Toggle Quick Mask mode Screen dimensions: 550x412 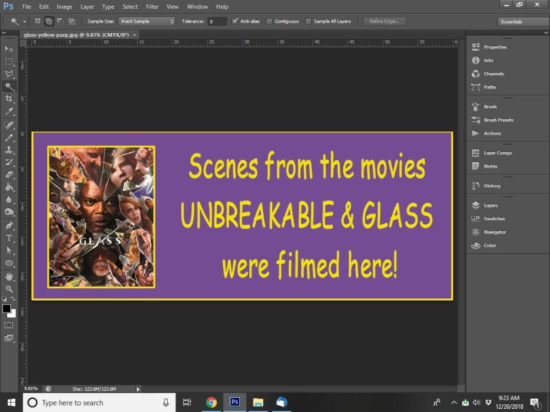(x=9, y=325)
